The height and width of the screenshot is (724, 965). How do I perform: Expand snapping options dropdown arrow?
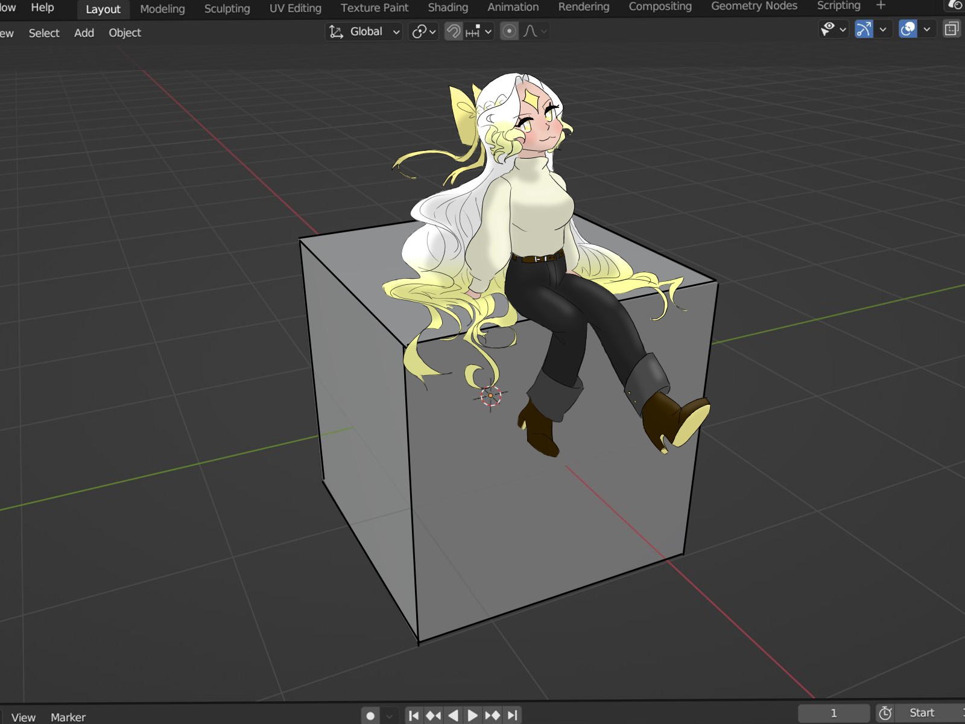click(x=488, y=31)
